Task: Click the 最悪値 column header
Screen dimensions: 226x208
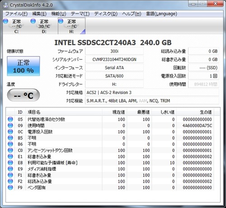Action: pos(139,112)
